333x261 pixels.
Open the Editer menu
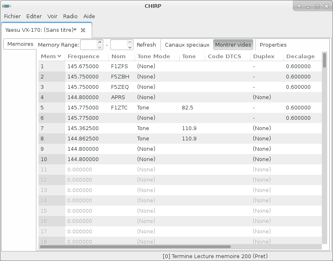pyautogui.click(x=34, y=17)
